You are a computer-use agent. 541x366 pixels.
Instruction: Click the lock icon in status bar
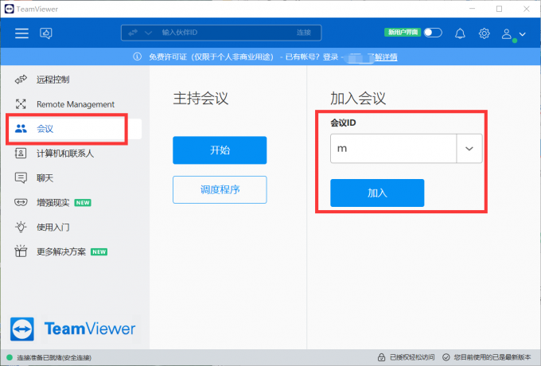click(x=381, y=357)
